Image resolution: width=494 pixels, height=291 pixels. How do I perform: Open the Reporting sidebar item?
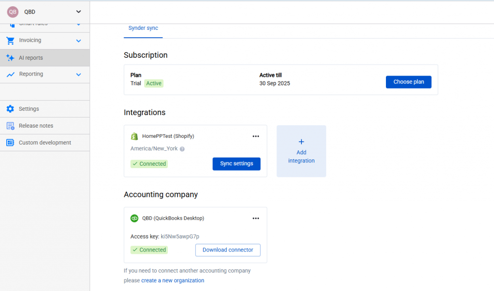pyautogui.click(x=45, y=75)
